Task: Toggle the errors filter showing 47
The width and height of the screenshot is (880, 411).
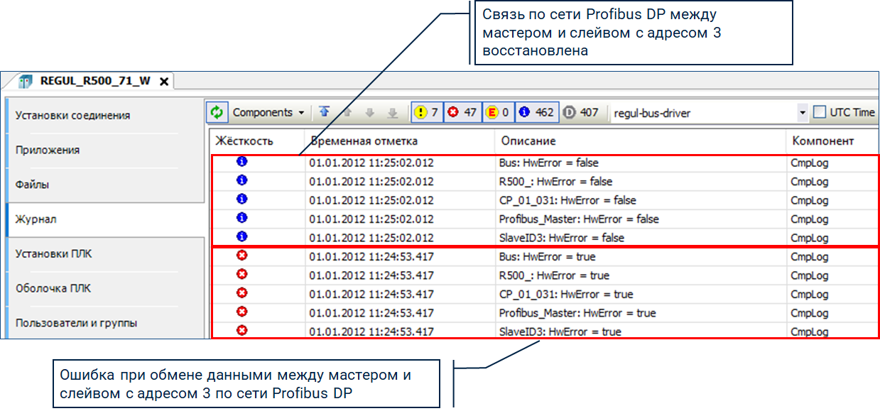Action: point(462,112)
